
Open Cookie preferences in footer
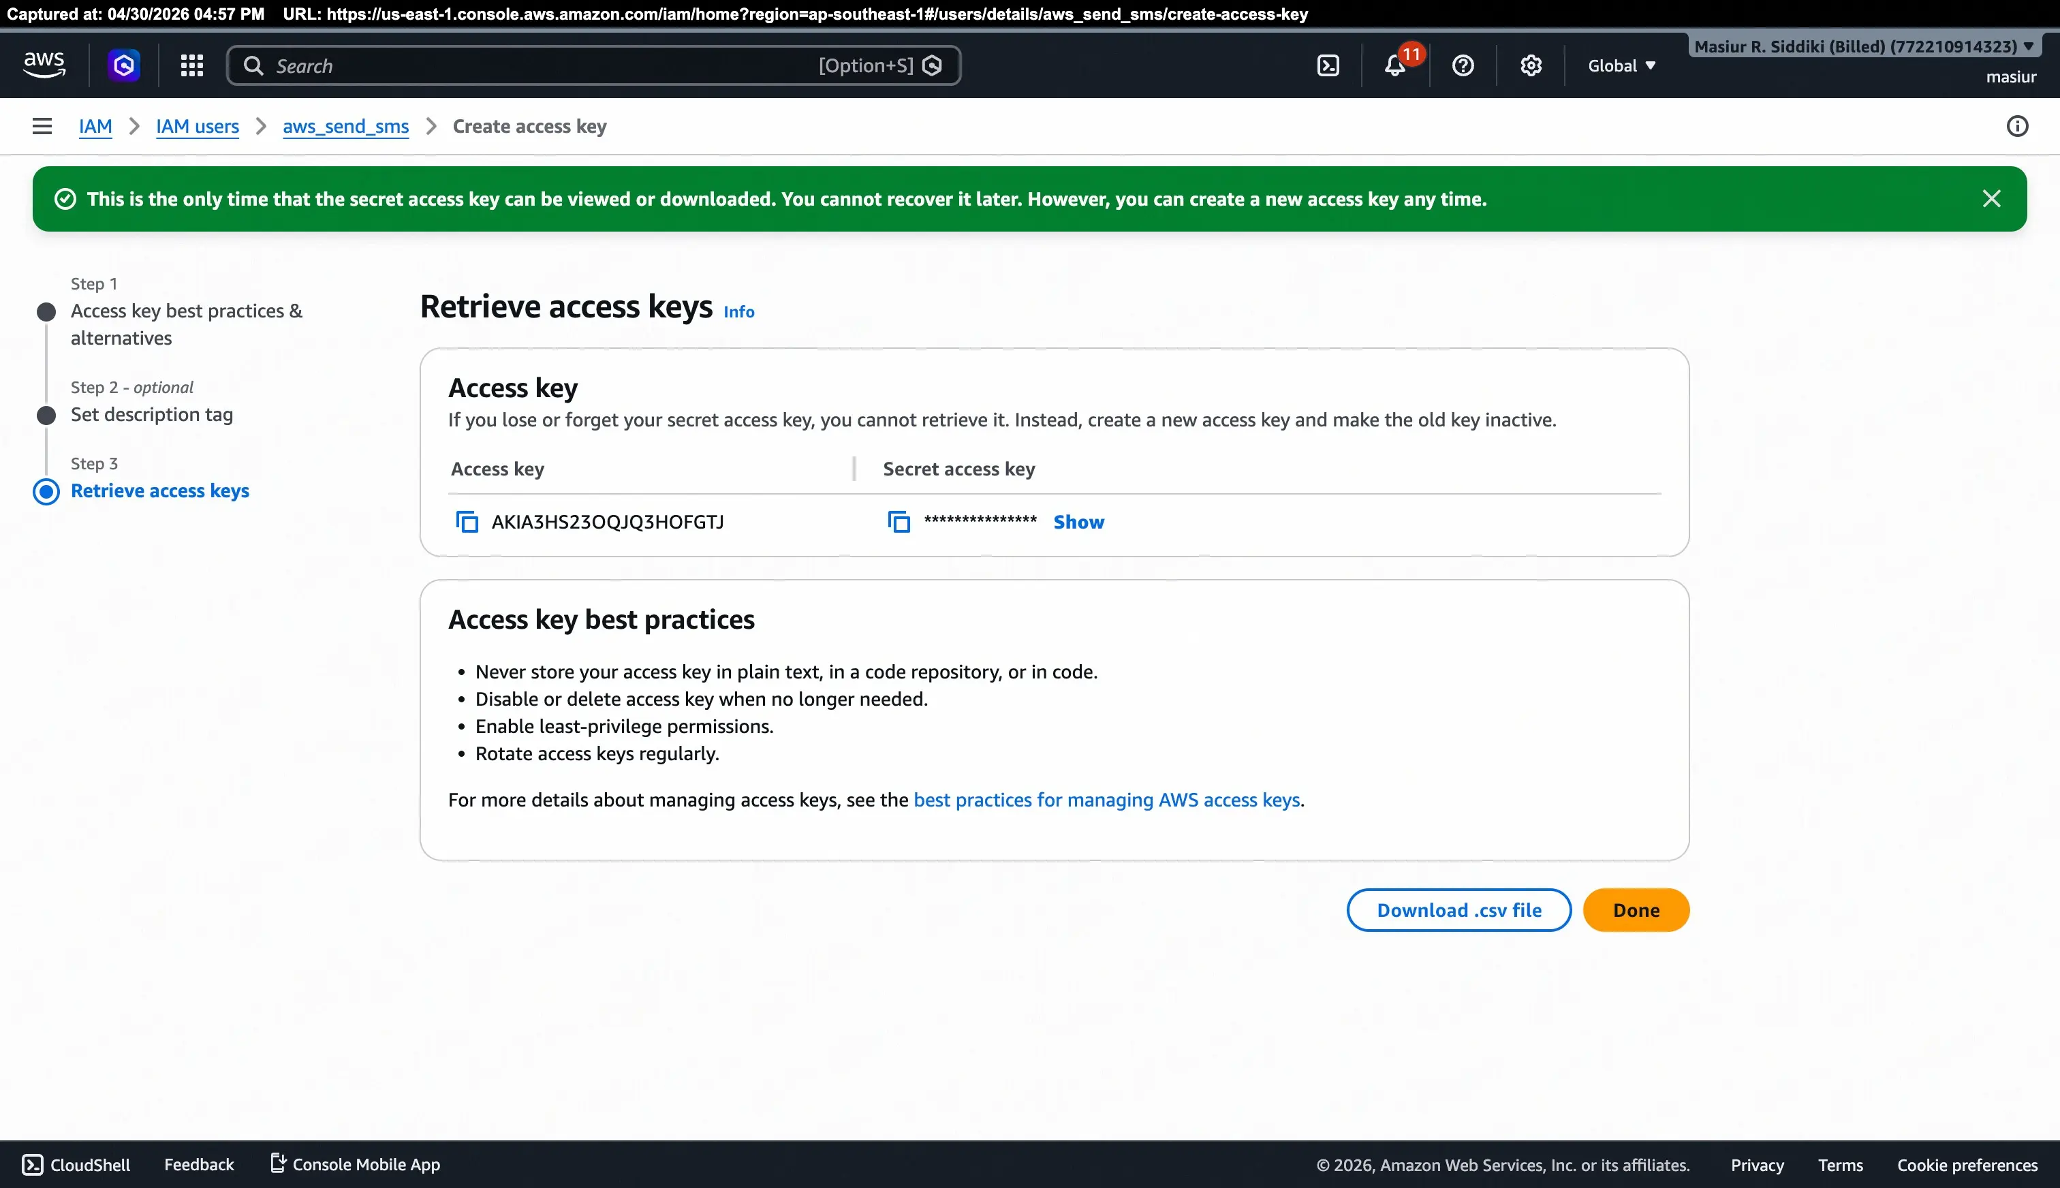[1967, 1165]
